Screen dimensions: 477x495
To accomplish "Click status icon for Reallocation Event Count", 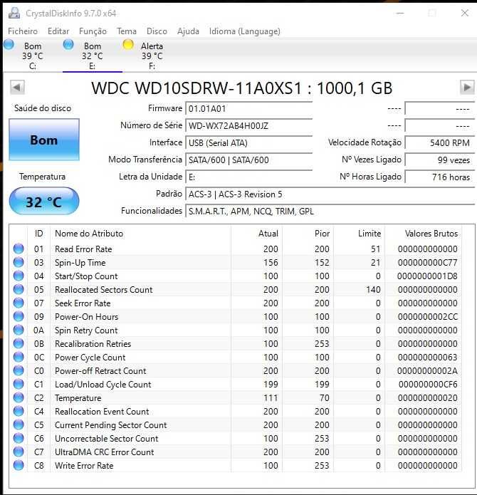I will [19, 412].
